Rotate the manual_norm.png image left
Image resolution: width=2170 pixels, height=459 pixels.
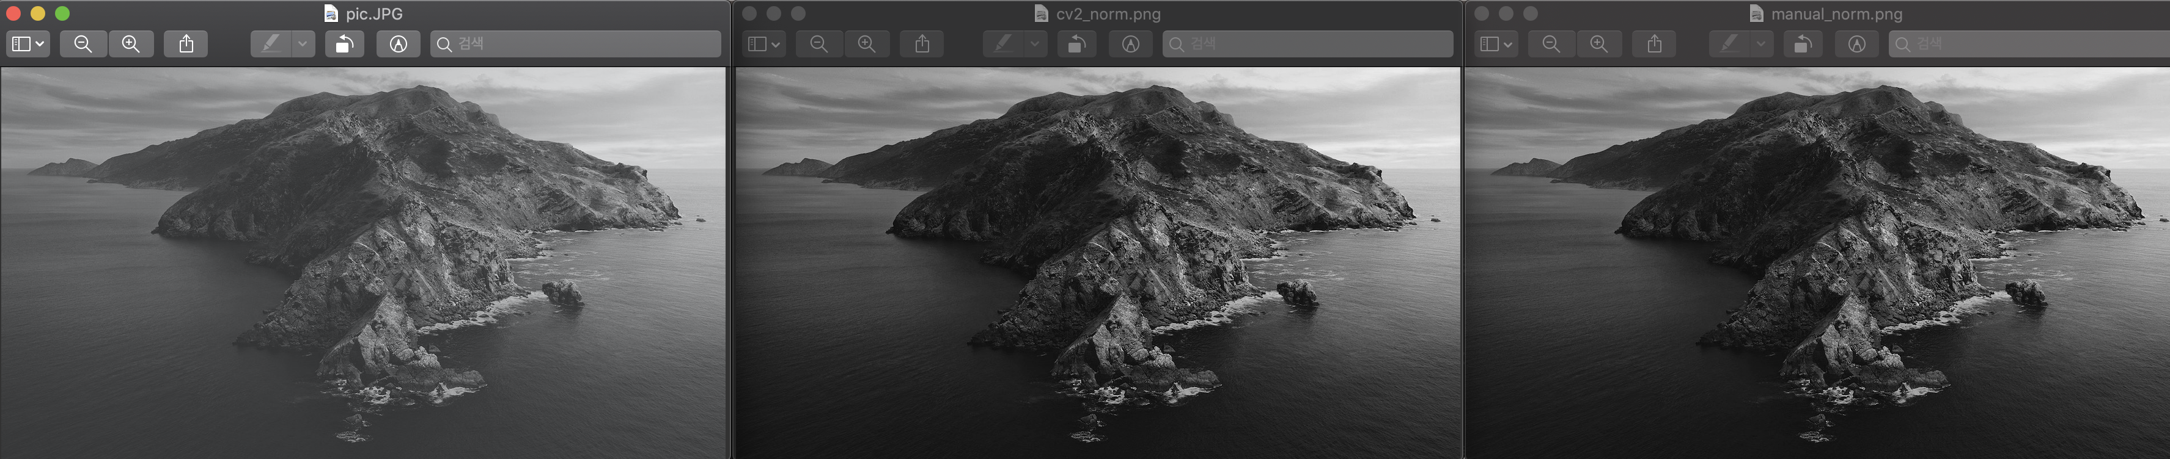point(1803,44)
